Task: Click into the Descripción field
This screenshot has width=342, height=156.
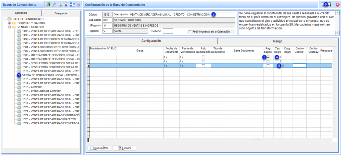Action: click(x=182, y=15)
